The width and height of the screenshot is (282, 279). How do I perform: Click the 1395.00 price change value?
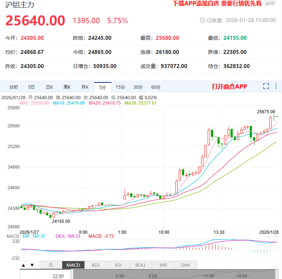tap(86, 21)
